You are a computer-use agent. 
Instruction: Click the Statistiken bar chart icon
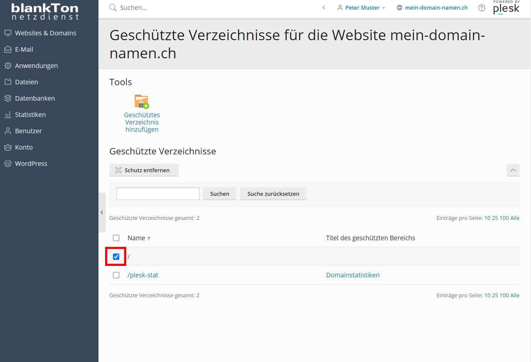pyautogui.click(x=8, y=115)
